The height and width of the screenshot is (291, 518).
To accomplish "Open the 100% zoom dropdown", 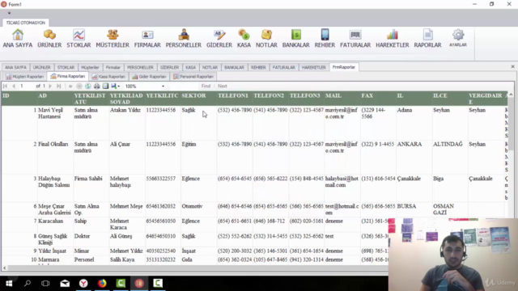I will pos(163,86).
